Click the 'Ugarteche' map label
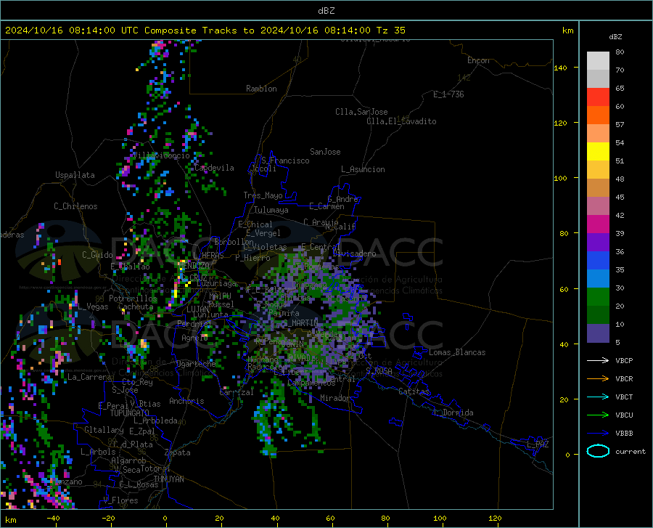The image size is (653, 528). point(196,364)
